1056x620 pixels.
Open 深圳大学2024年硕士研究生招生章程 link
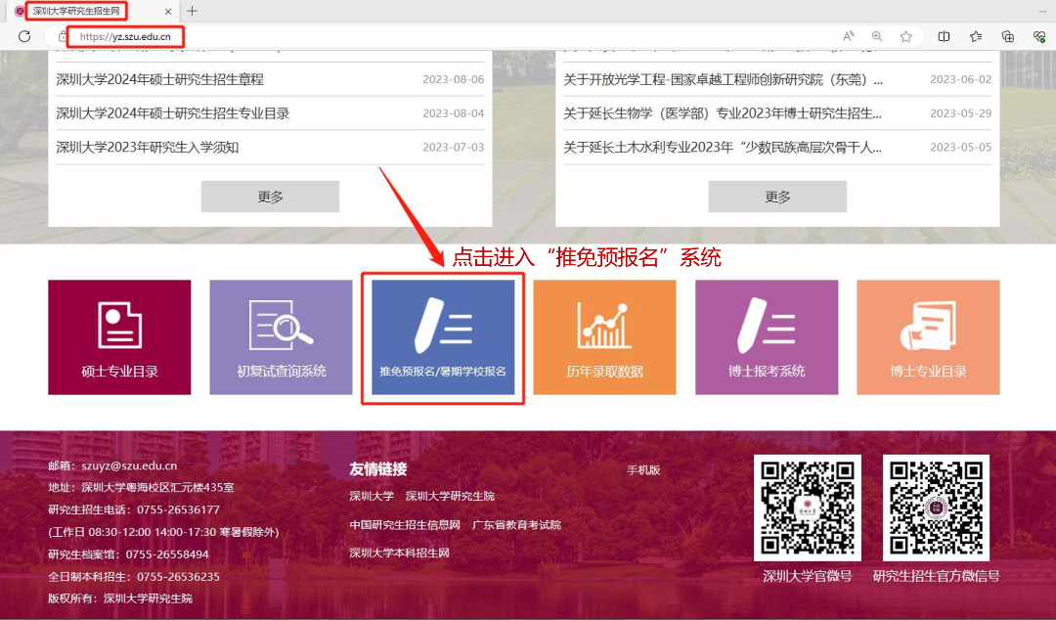point(160,79)
